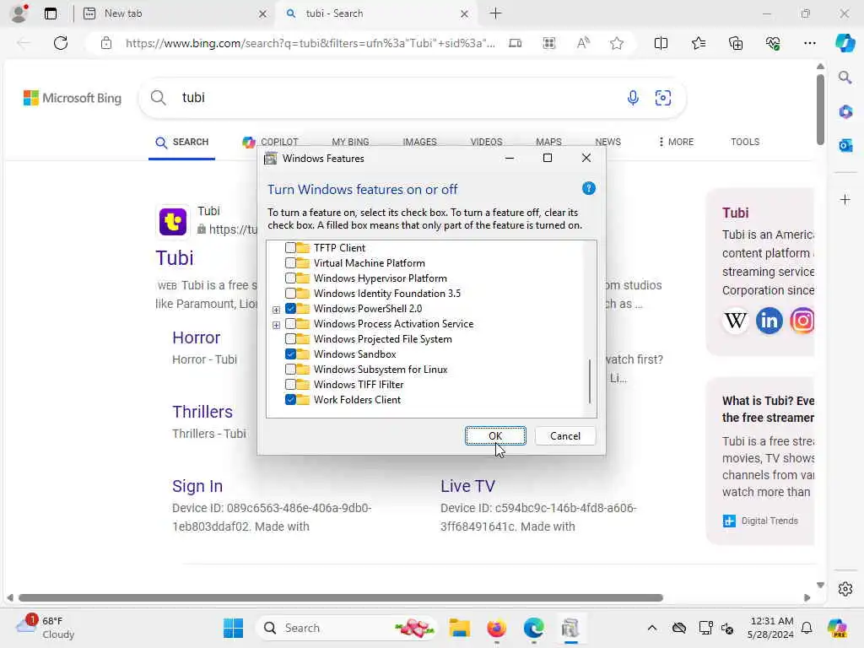Viewport: 864px width, 648px height.
Task: Check Windows Hypervisor Platform
Action: click(290, 278)
